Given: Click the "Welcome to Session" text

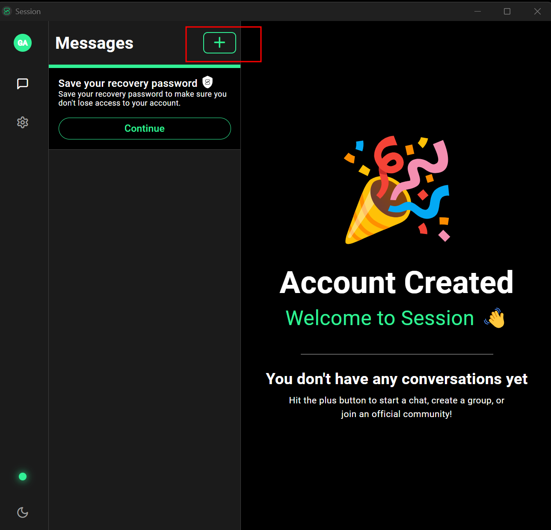Looking at the screenshot, I should pyautogui.click(x=380, y=318).
